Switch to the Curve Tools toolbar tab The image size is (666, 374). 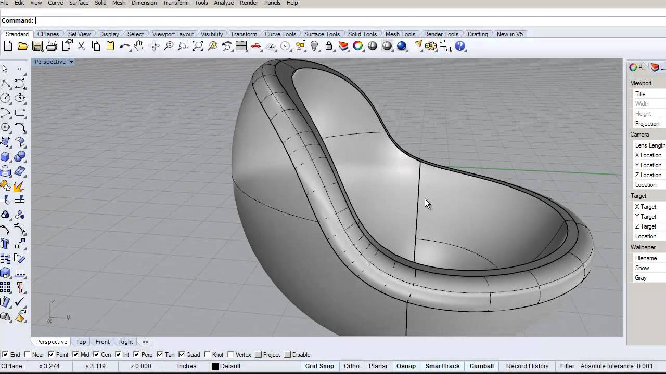click(x=280, y=34)
